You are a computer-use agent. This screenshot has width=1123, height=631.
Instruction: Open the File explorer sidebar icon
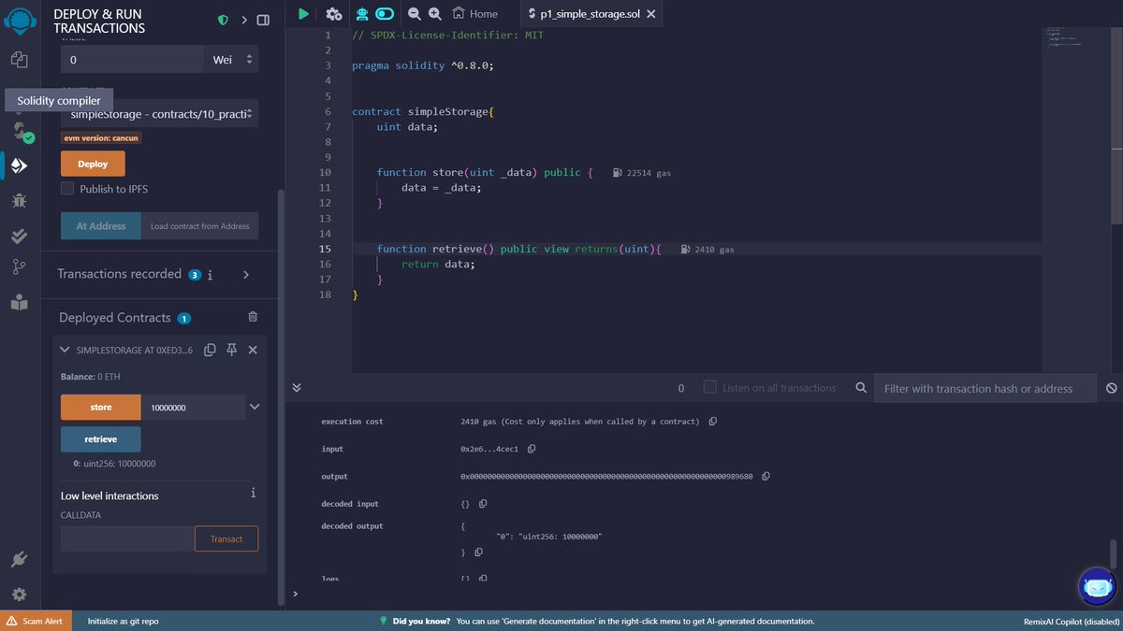tap(20, 60)
